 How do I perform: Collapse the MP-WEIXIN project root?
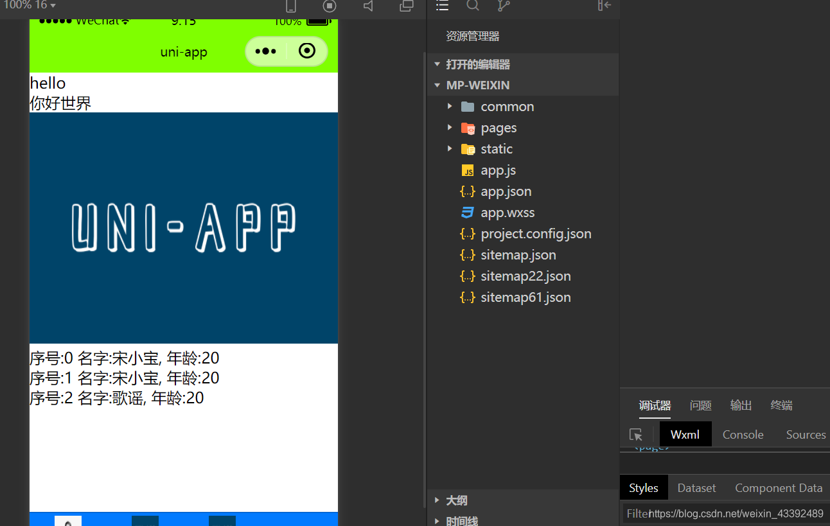pos(523,85)
